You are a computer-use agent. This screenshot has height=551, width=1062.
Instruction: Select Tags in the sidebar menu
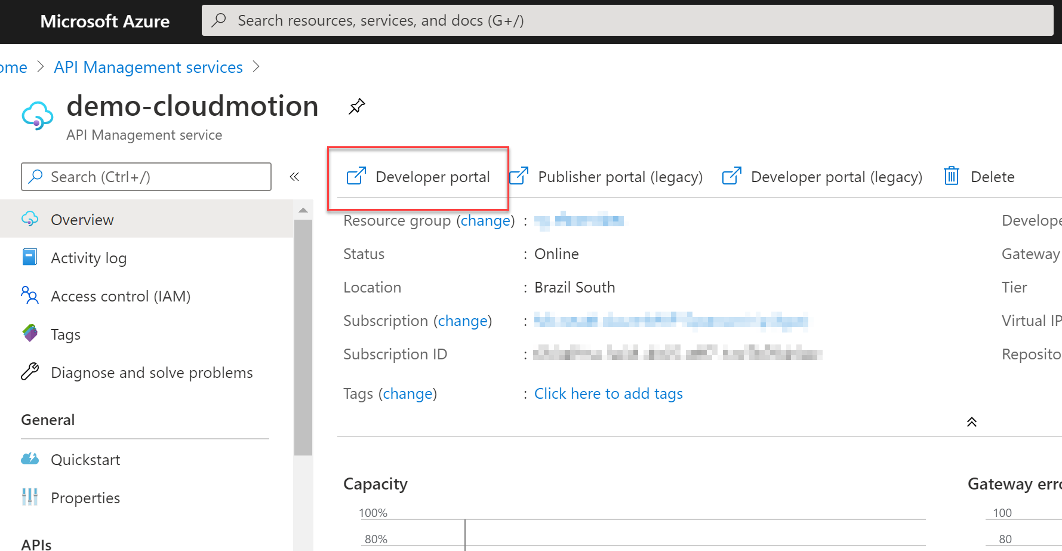(146, 334)
